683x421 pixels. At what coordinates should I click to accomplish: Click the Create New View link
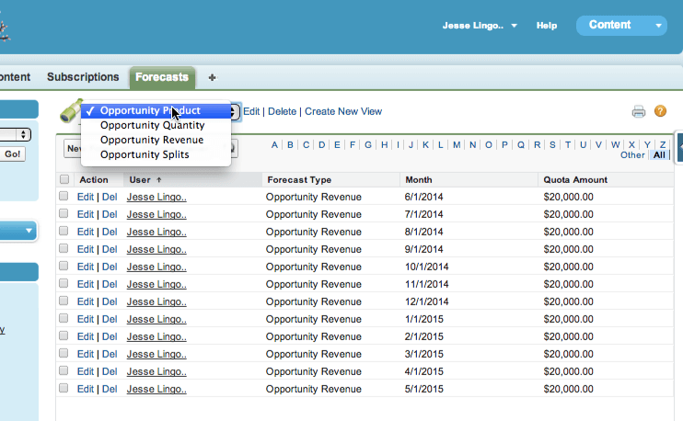[x=342, y=111]
